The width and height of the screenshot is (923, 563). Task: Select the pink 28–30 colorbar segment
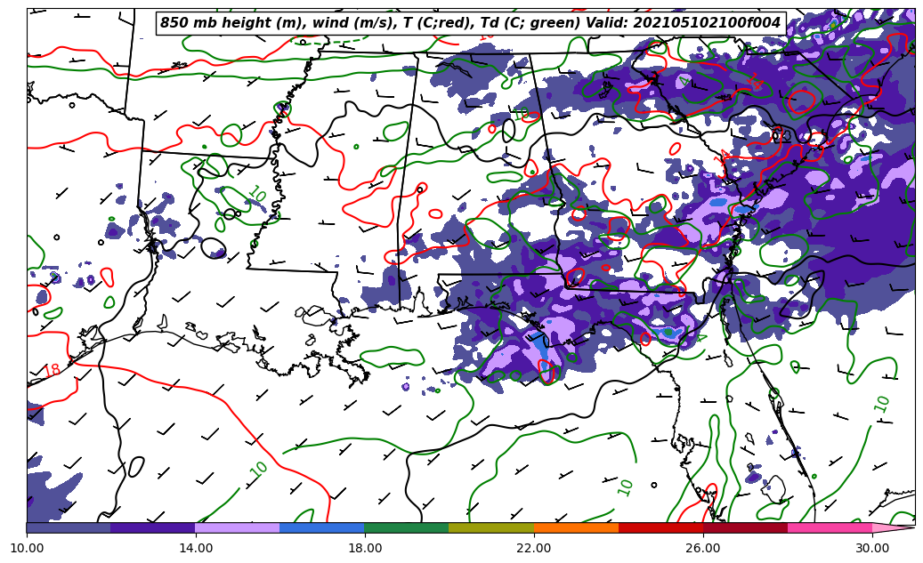click(830, 527)
